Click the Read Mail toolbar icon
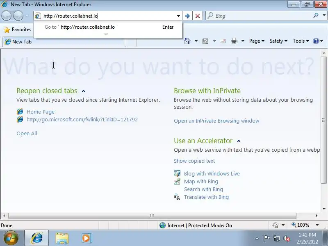The image size is (328, 246). point(223,41)
